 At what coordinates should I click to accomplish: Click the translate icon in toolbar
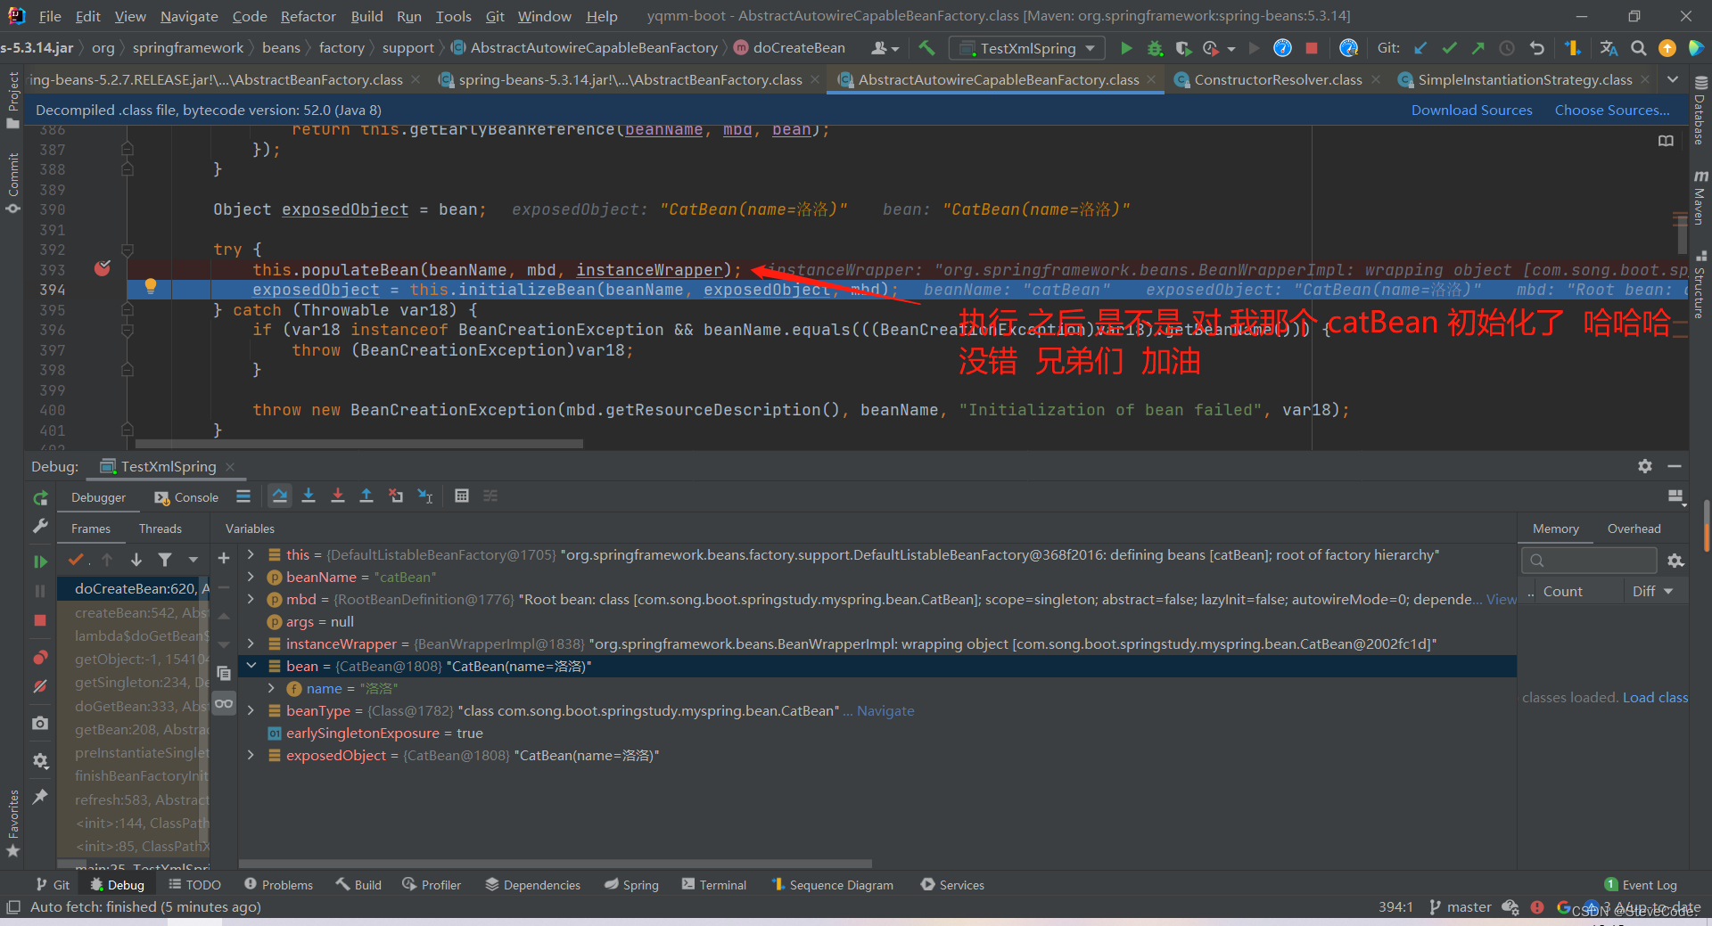point(1609,48)
